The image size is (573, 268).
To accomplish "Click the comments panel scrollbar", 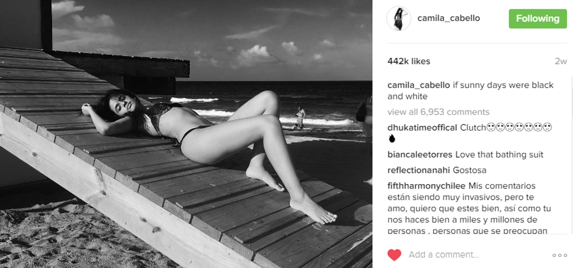I will click(571, 156).
